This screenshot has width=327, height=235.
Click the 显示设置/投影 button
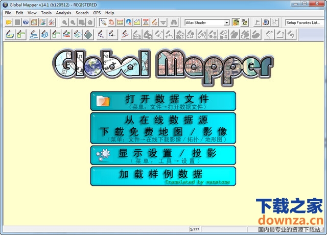coord(163,155)
